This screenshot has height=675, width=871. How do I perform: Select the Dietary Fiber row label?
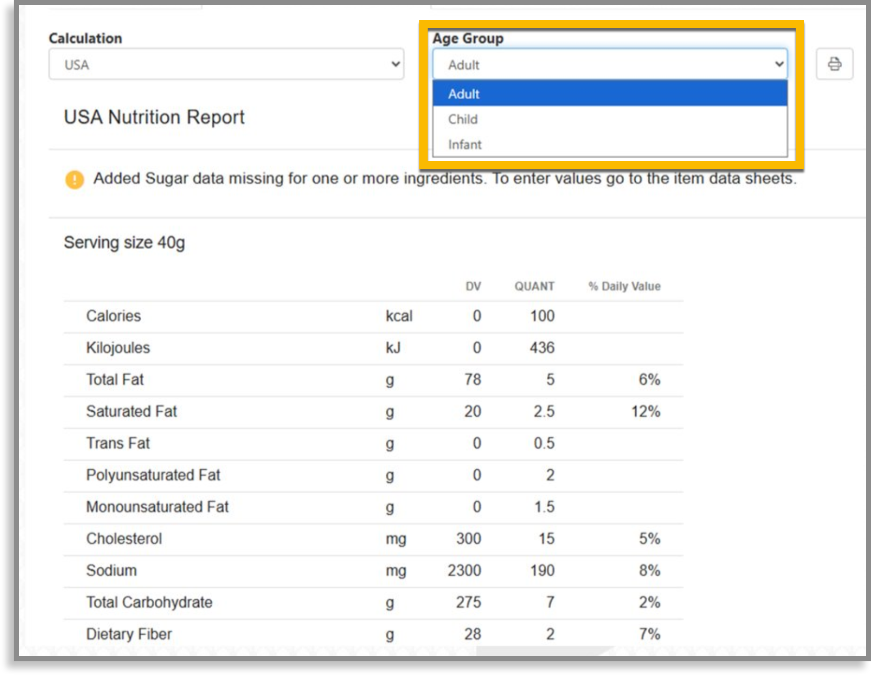[129, 635]
